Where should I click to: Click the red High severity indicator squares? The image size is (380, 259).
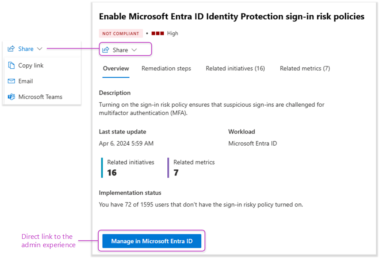click(x=158, y=33)
